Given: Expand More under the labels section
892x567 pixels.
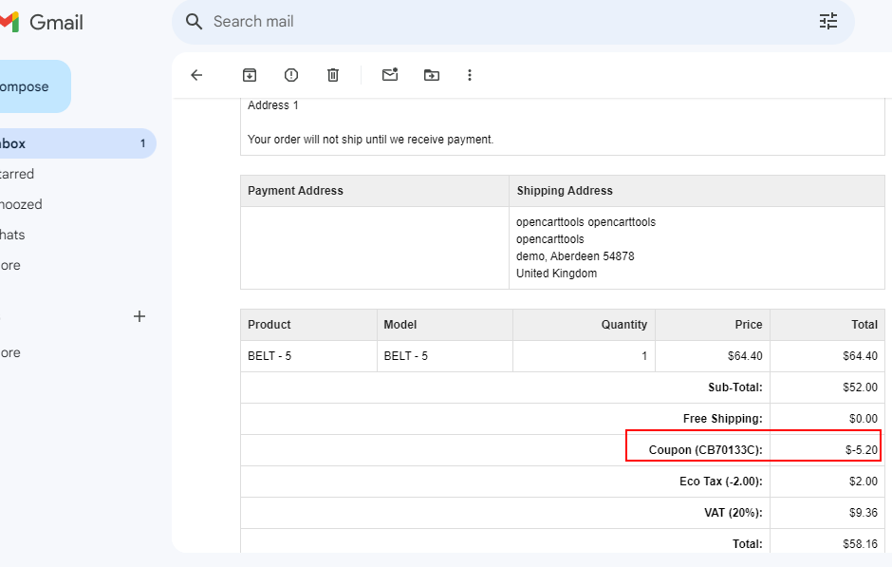Looking at the screenshot, I should coord(10,352).
